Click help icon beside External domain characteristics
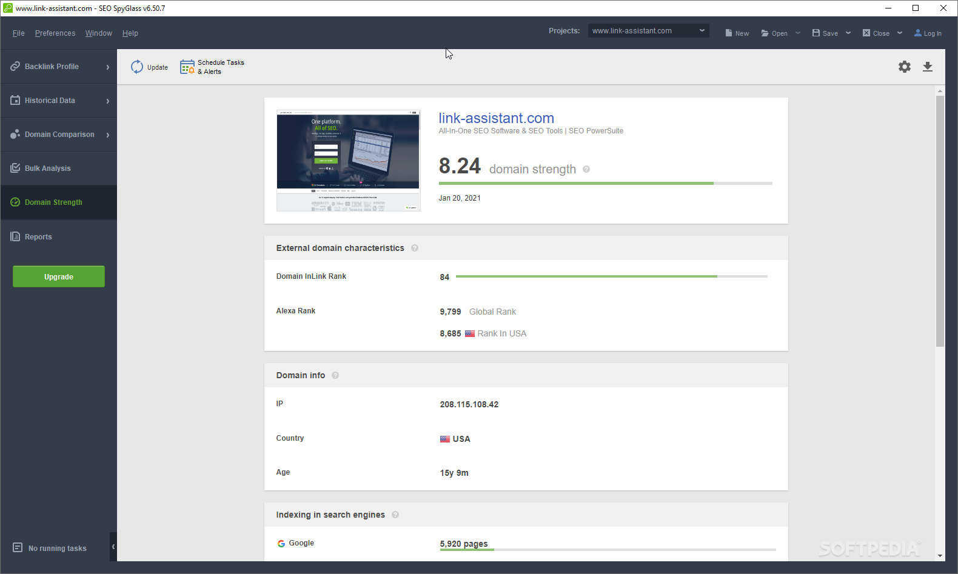The width and height of the screenshot is (958, 574). (x=415, y=248)
